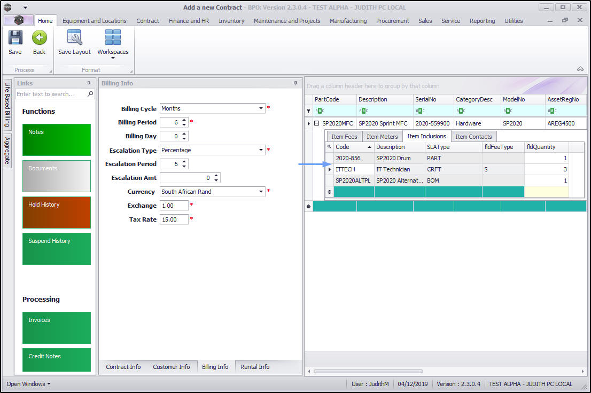Viewport: 591px width, 393px height.
Task: Switch to the Item Fees tab
Action: coord(344,137)
